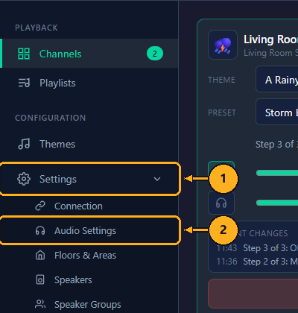Click the Speaker Groups people icon

(40, 304)
